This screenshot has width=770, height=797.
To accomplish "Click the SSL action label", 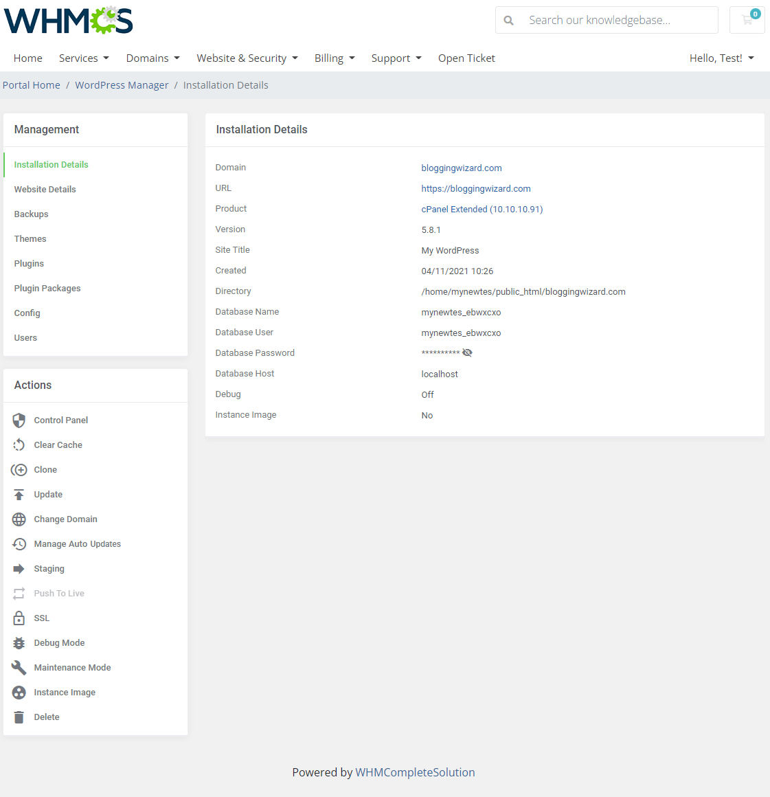I will tap(42, 618).
